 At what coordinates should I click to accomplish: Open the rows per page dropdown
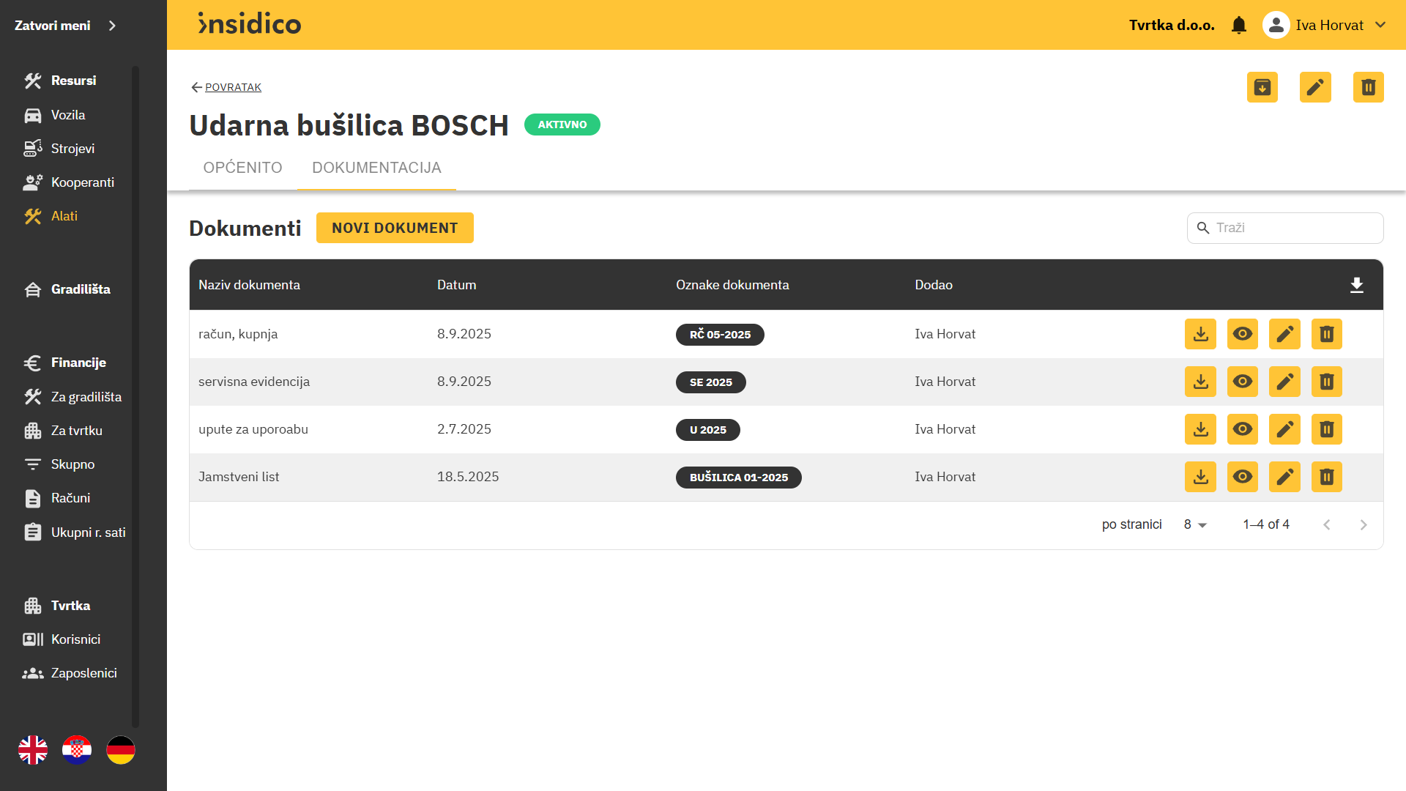point(1194,524)
